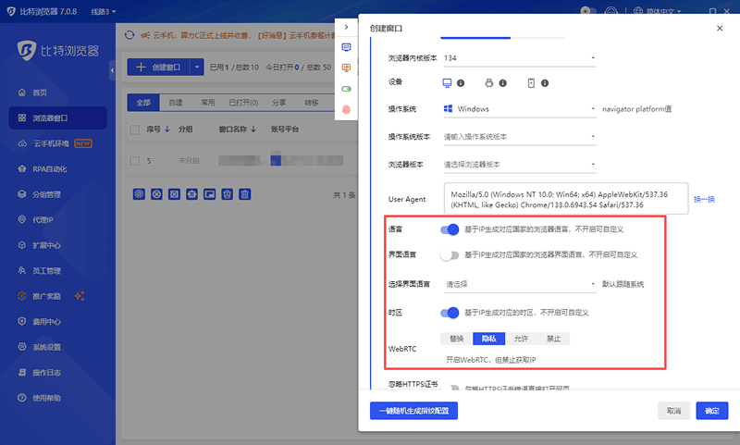Click the red bug icon in floating panel
Viewport: 740px width, 445px height.
pyautogui.click(x=347, y=109)
